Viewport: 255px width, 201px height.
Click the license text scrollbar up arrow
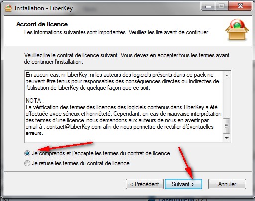pos(227,75)
